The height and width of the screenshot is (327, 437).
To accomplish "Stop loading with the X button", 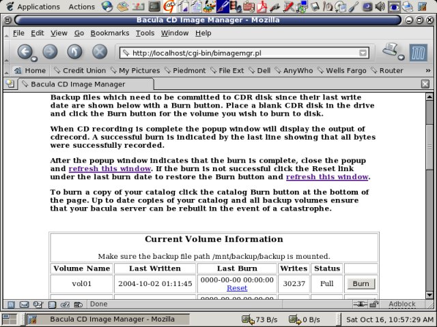I will pyautogui.click(x=100, y=52).
